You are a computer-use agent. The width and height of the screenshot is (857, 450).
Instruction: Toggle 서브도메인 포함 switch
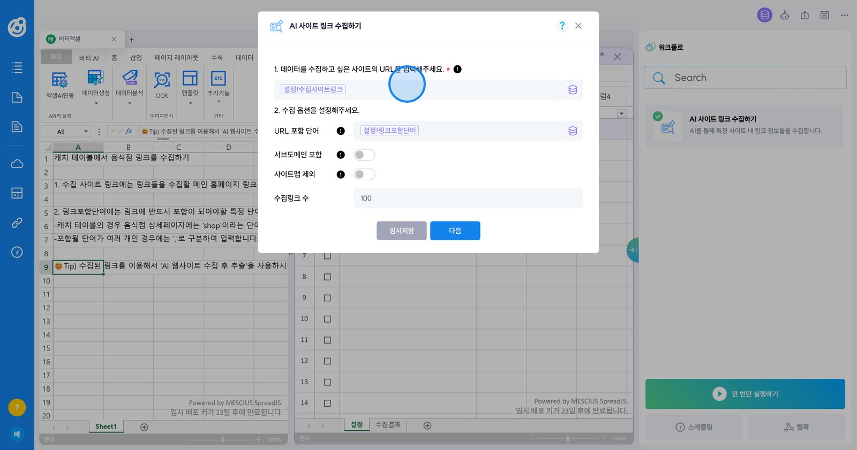364,155
